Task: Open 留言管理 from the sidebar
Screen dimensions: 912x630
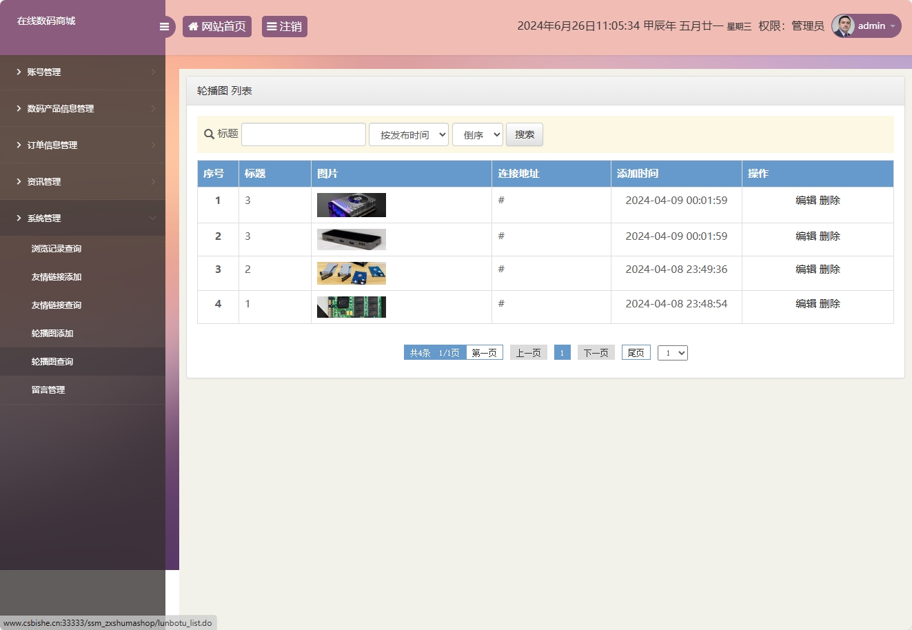Action: (48, 389)
